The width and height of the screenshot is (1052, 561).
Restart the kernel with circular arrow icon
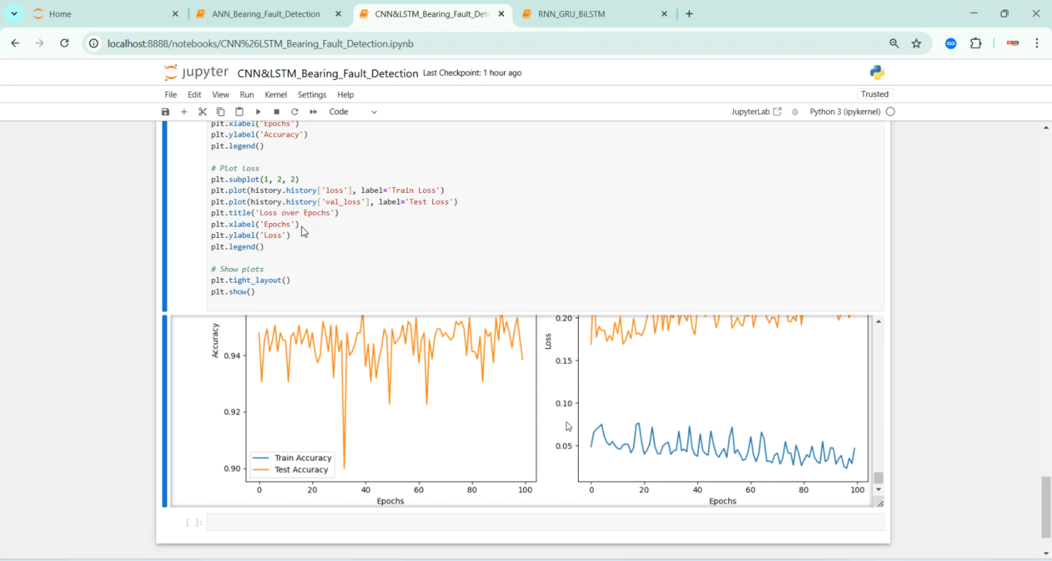[x=295, y=111]
